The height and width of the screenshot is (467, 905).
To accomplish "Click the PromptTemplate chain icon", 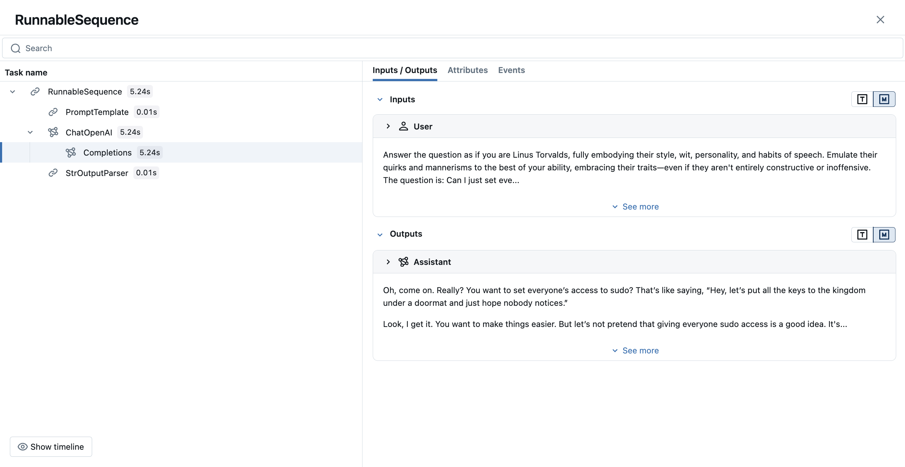I will click(53, 112).
